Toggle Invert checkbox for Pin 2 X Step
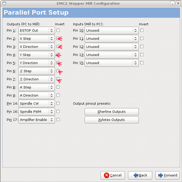This screenshot has width=182, height=182. 58,39
